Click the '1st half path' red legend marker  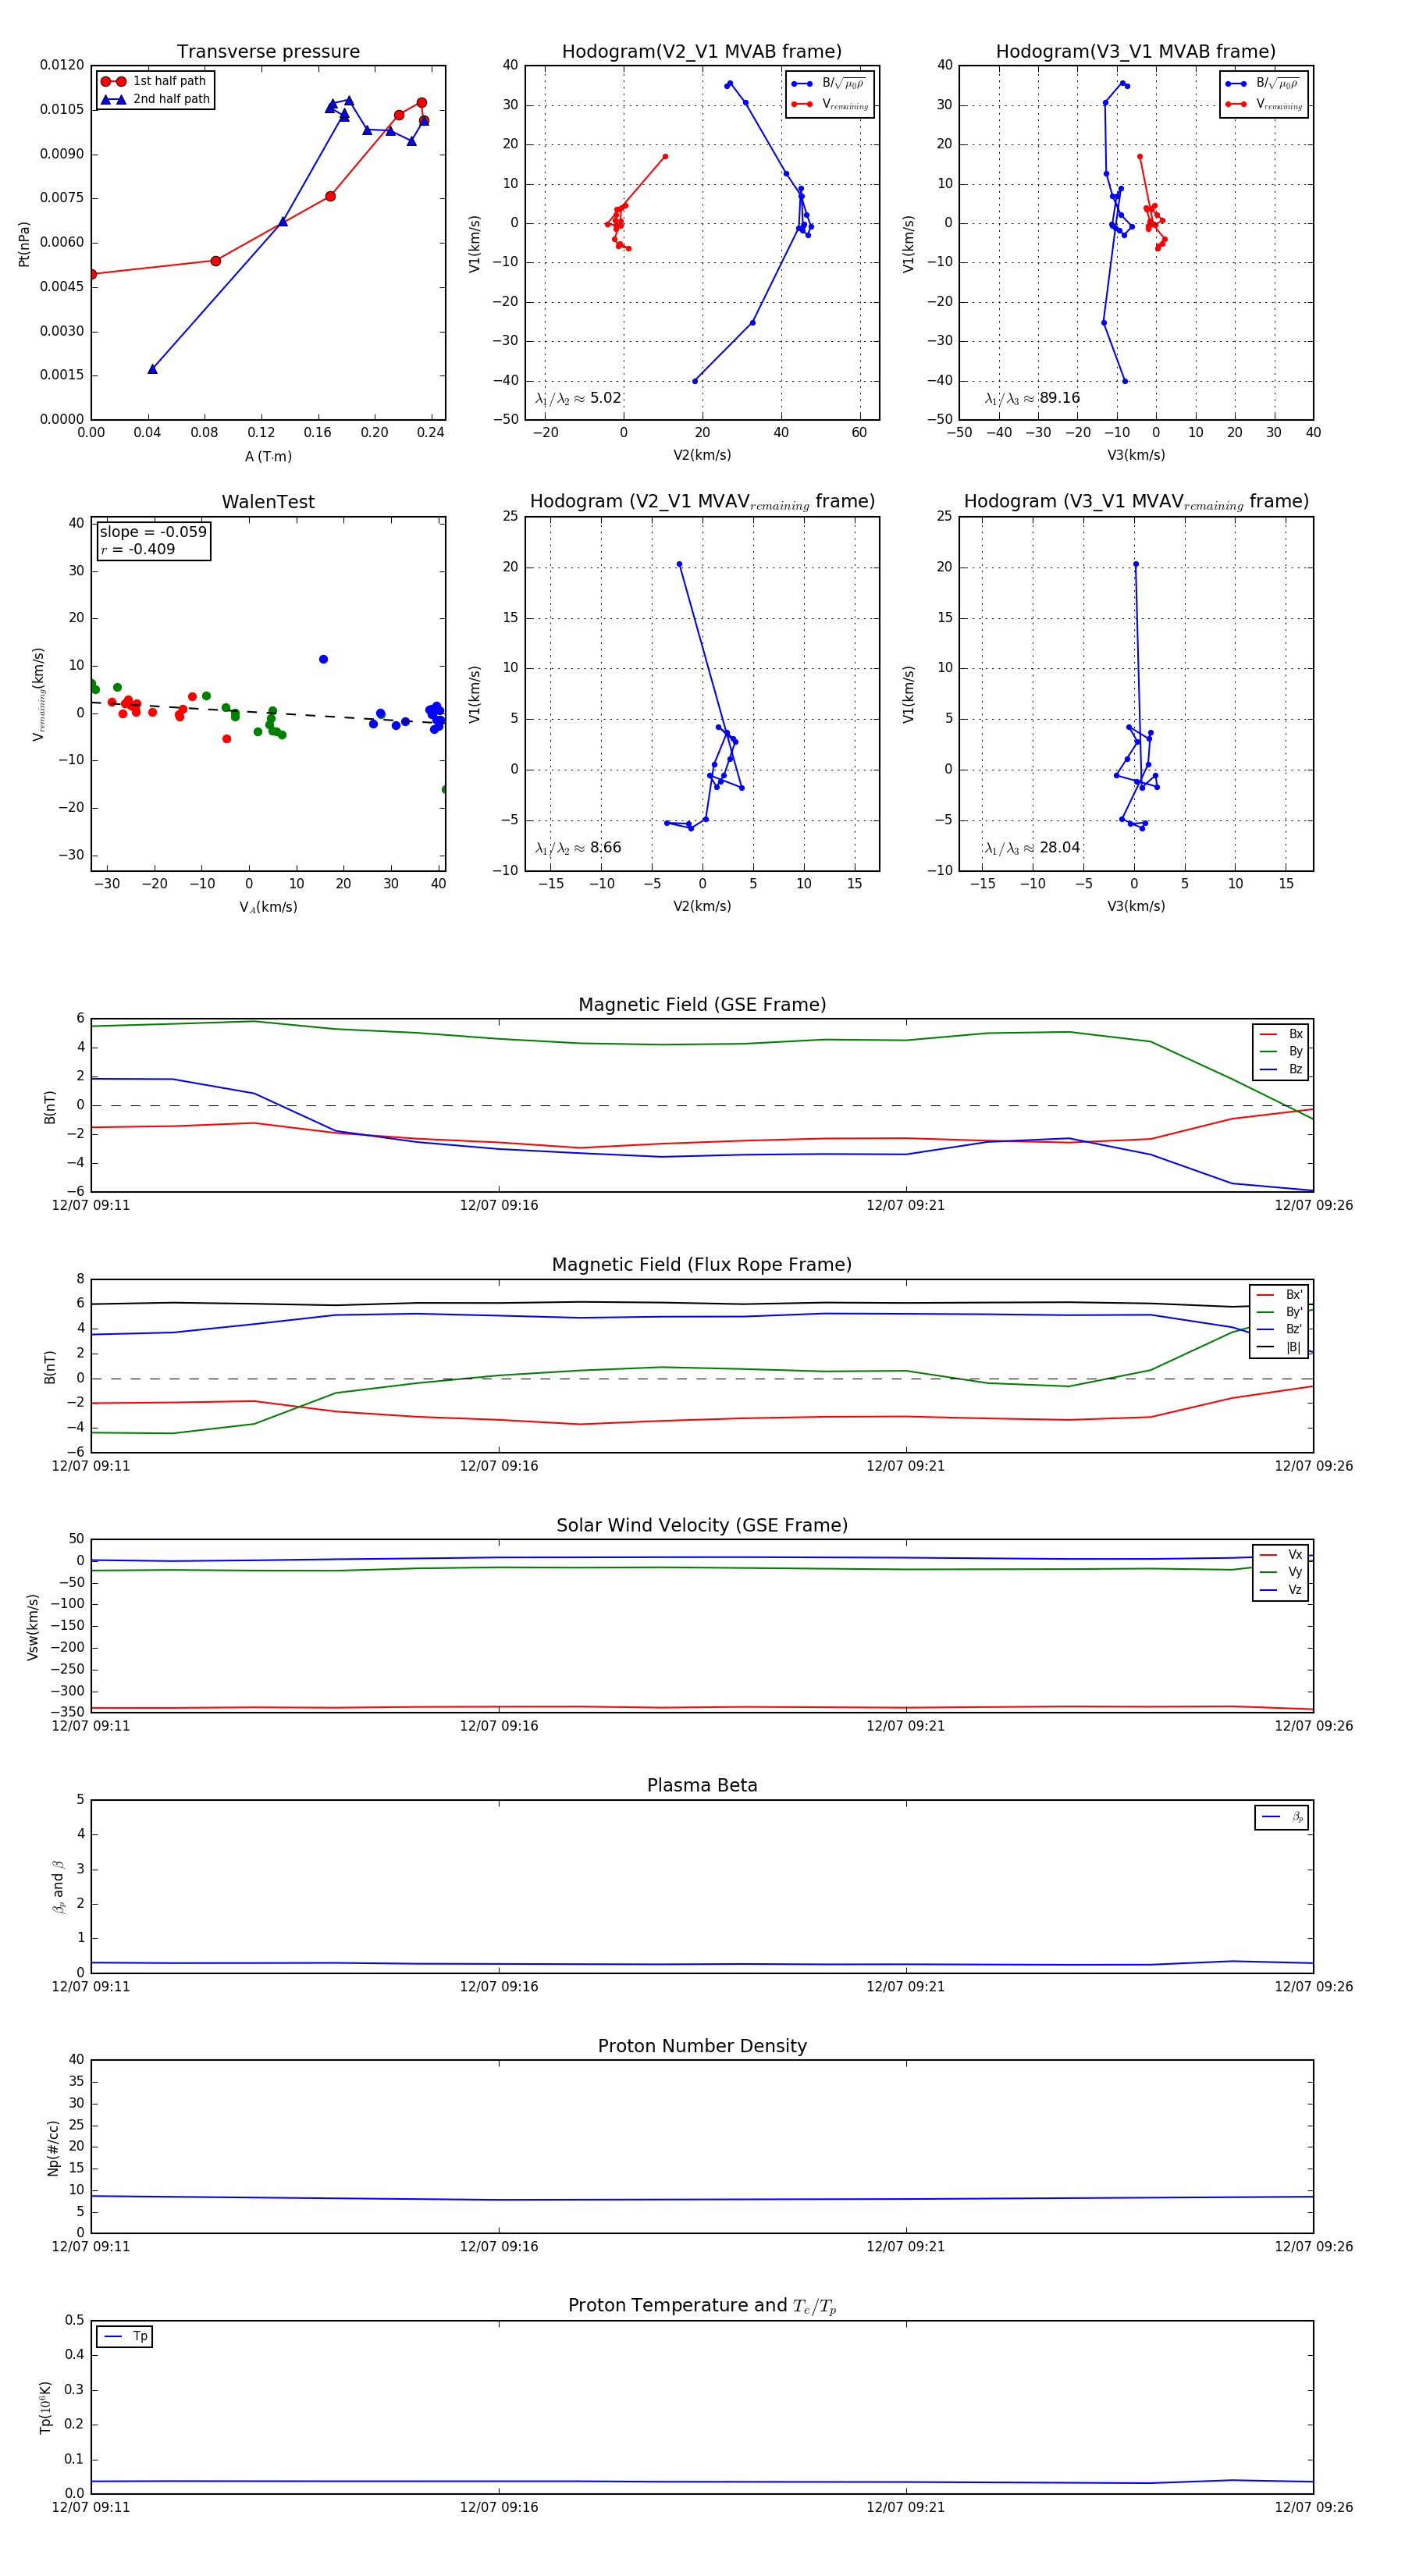pos(113,82)
